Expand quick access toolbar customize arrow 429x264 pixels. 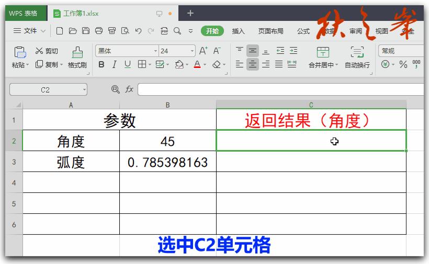click(191, 31)
